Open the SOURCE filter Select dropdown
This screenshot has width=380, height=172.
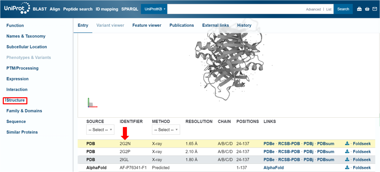(100, 130)
